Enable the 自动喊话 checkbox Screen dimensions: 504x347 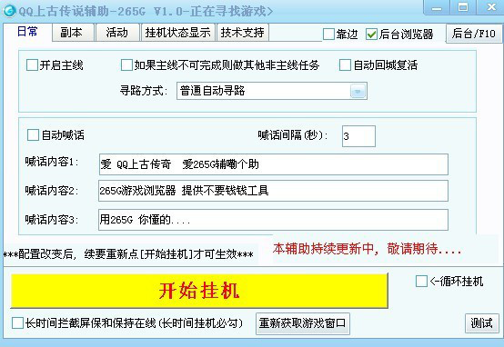pyautogui.click(x=33, y=135)
